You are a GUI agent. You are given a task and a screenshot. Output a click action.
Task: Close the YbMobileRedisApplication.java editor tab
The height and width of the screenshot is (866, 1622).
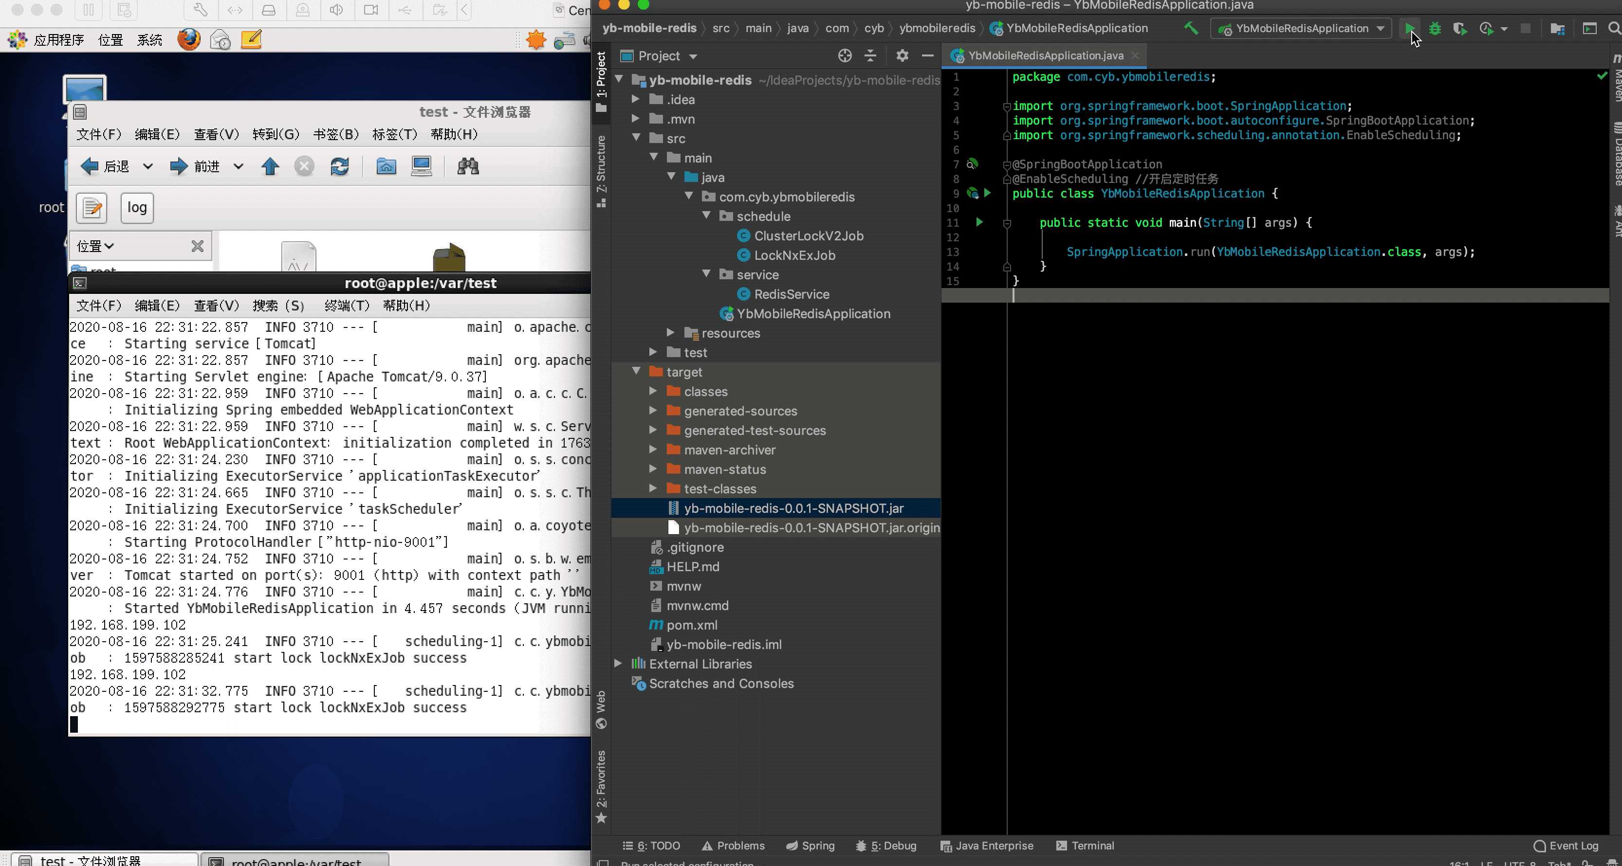1135,55
